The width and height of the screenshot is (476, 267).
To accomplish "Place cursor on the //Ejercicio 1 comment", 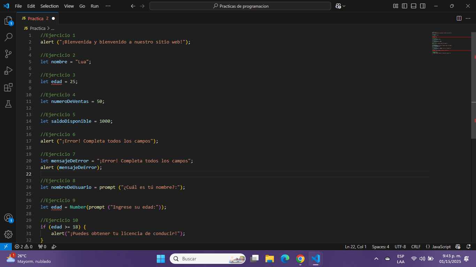I will click(x=58, y=35).
